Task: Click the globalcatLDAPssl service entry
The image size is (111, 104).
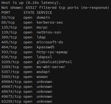Action: tap(54, 62)
